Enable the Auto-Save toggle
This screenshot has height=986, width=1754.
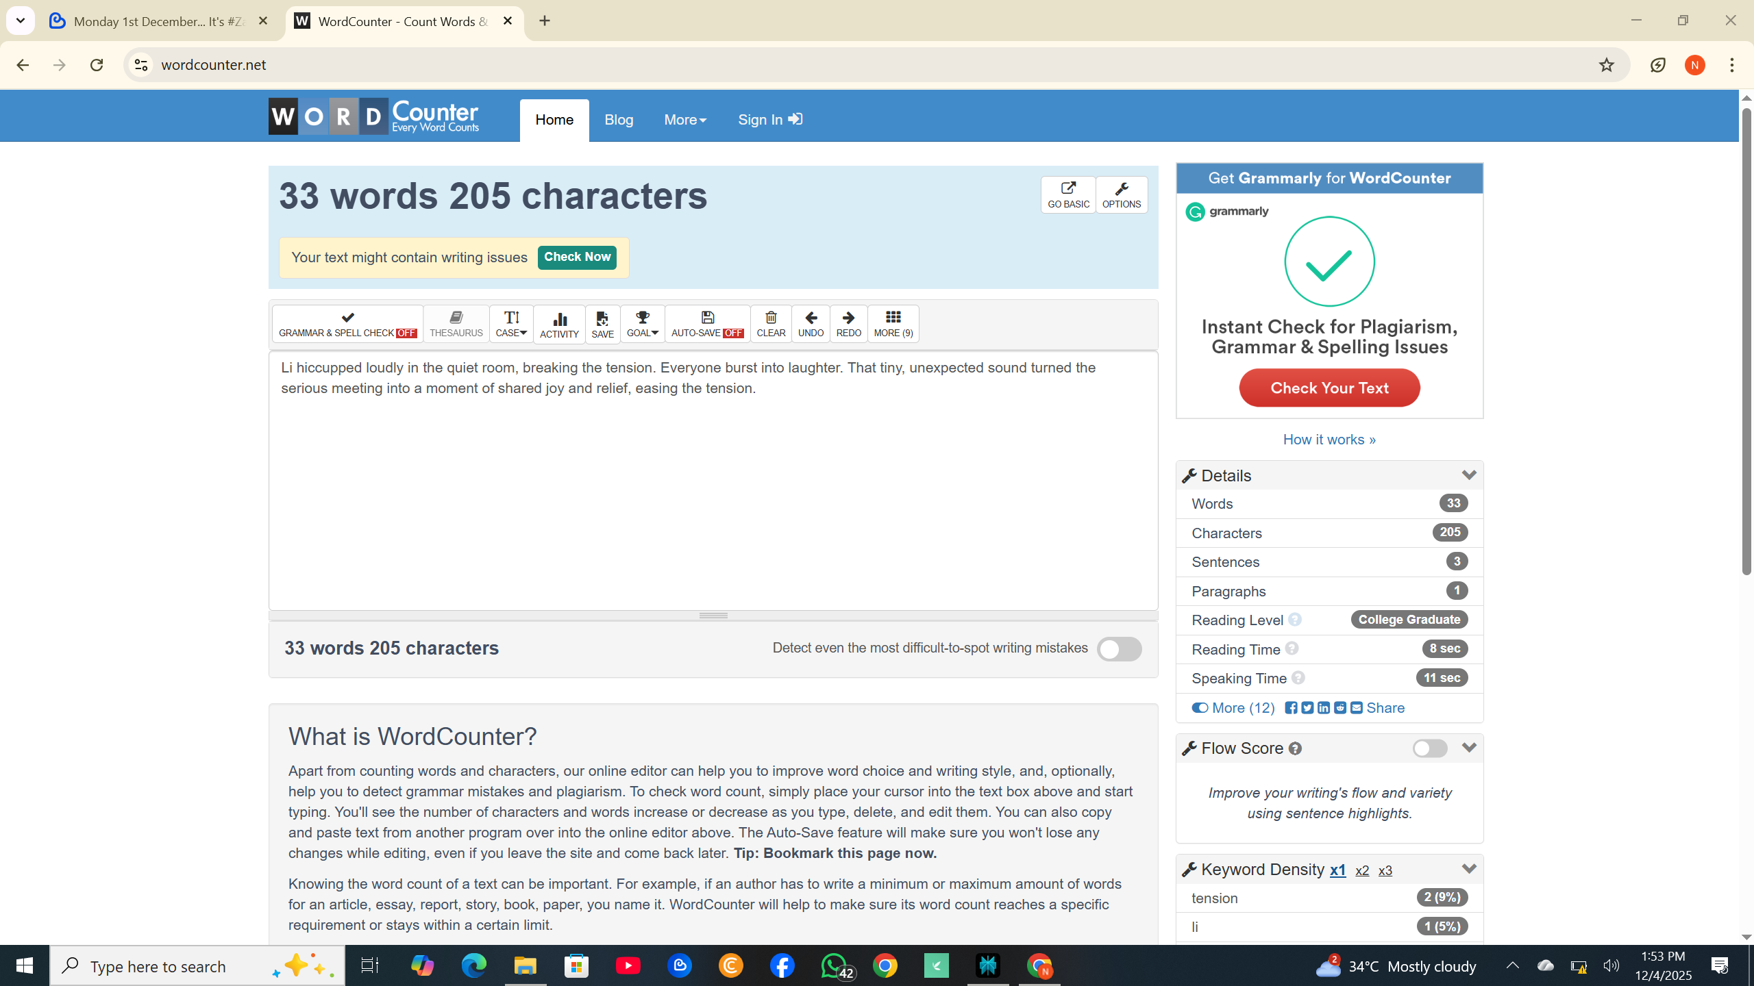707,324
